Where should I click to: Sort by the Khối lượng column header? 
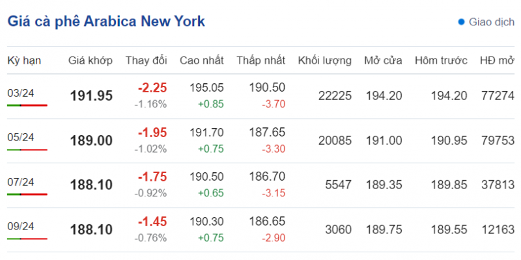(x=324, y=60)
